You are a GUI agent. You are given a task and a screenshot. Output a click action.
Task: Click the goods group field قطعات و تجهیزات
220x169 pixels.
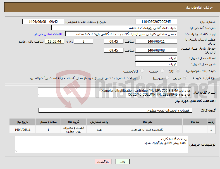click(115, 110)
